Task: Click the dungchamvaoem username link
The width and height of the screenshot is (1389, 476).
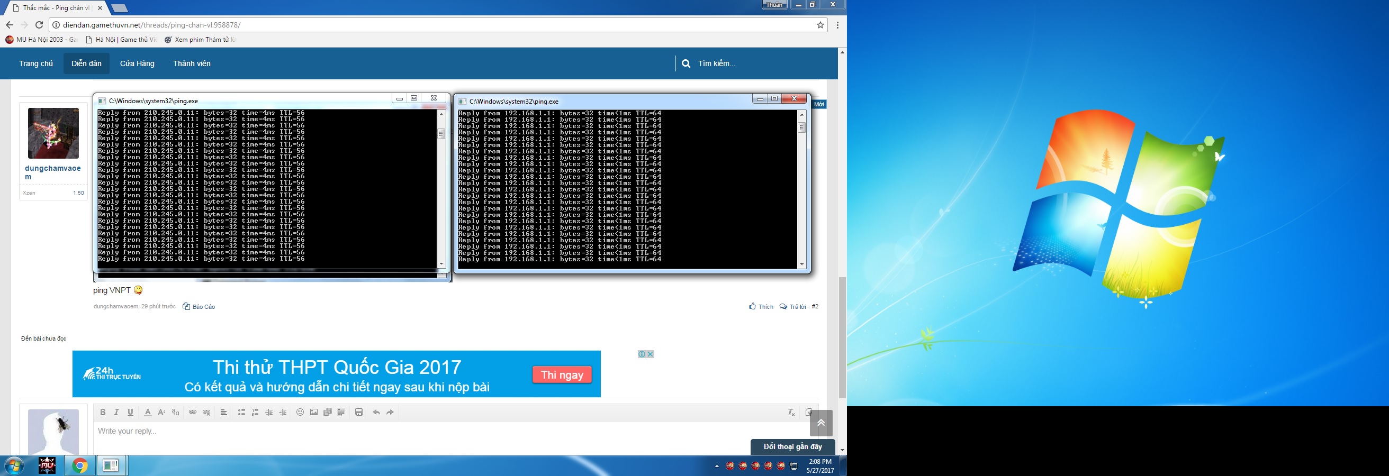Action: point(53,172)
